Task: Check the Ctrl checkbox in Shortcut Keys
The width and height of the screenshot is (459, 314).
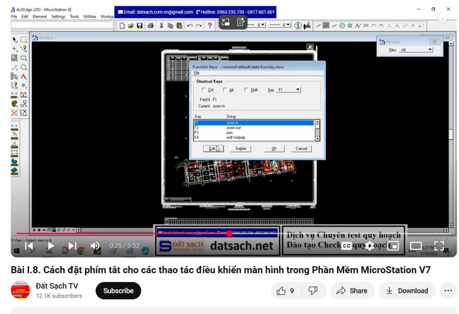Action: point(204,90)
